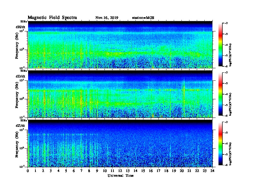253x196 pixels.
Task: Click the "-4" value on dD/dt color scale
Action: (x=226, y=94)
